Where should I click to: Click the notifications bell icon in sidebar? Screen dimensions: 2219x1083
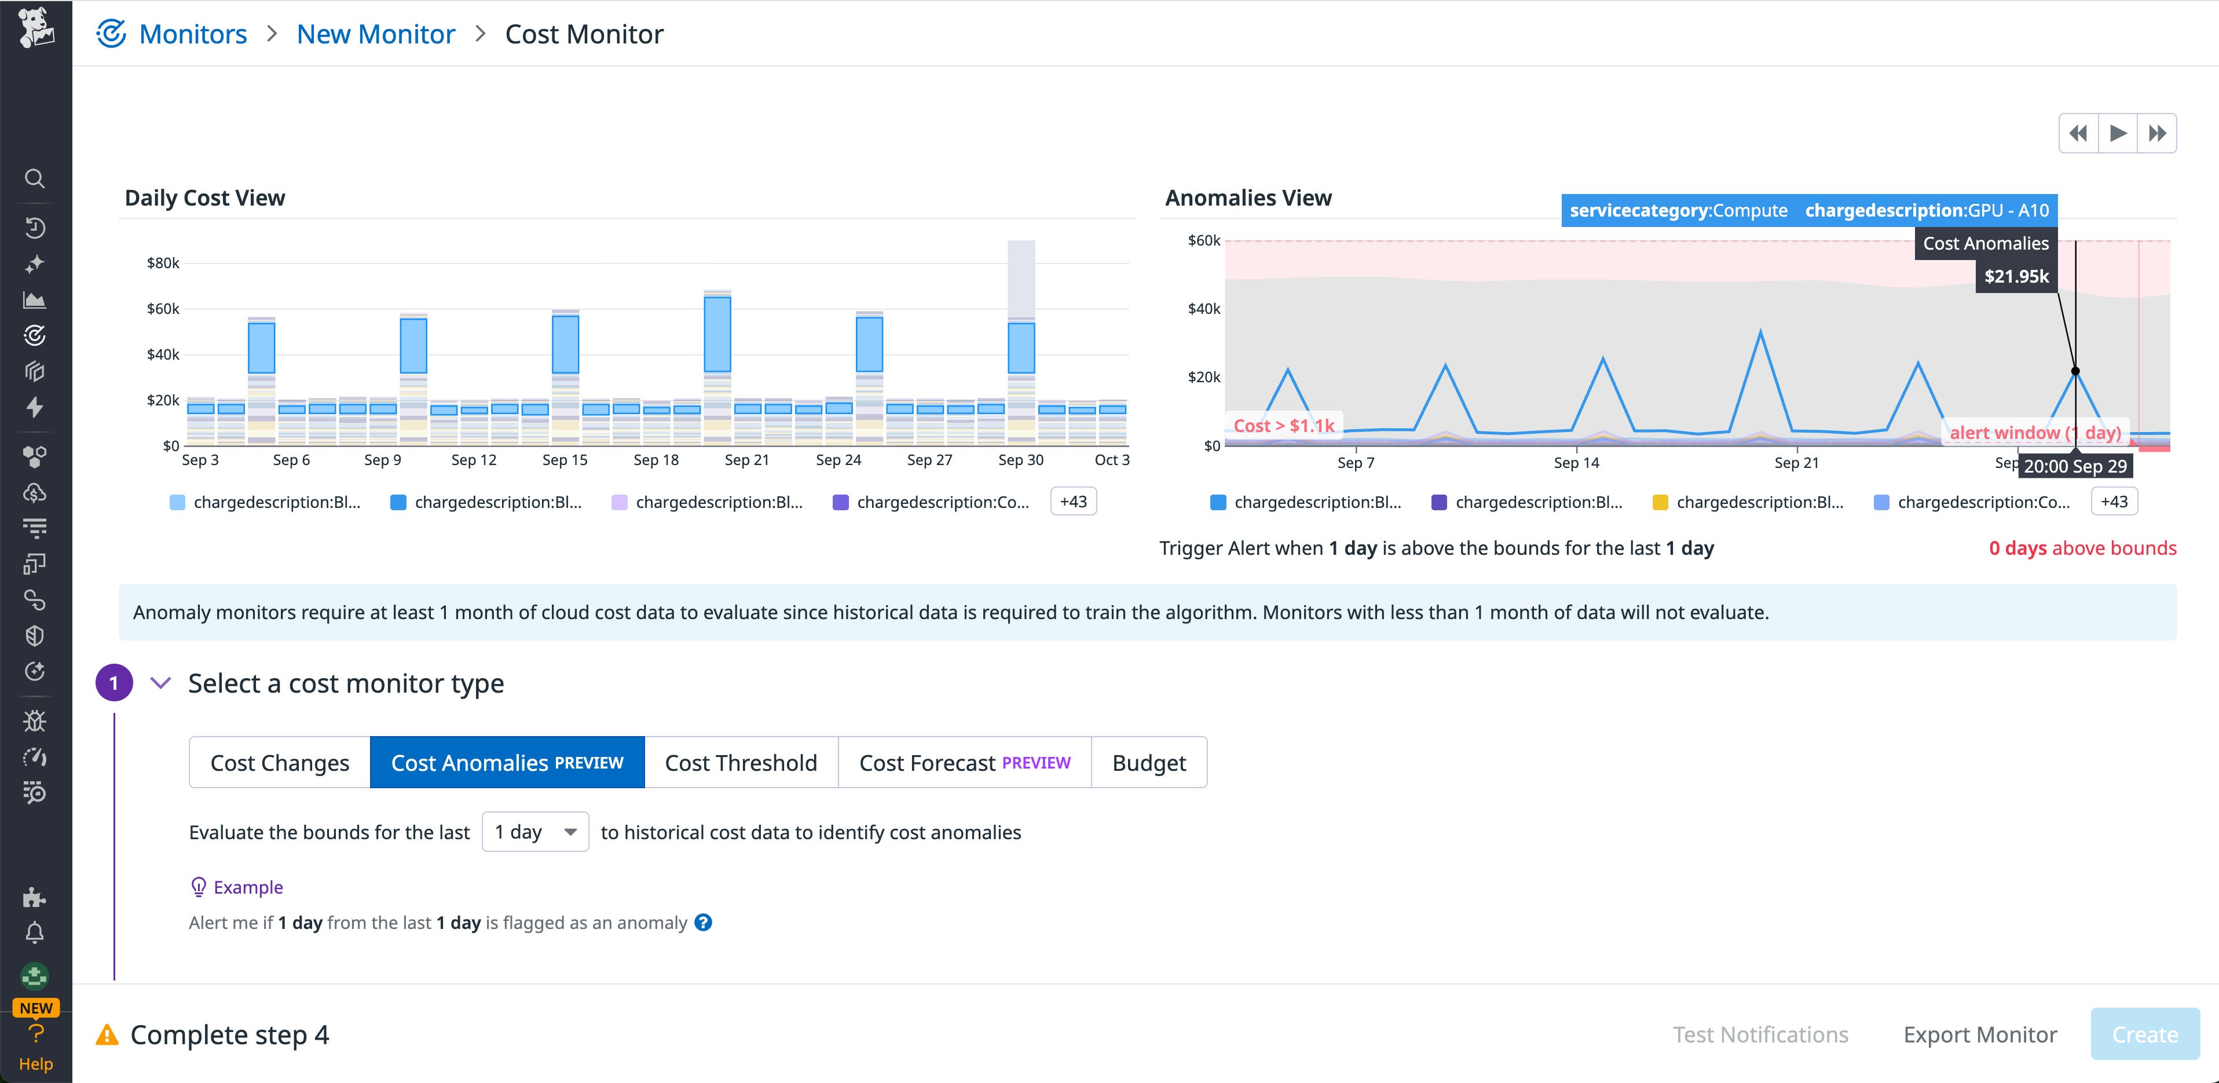pos(35,931)
